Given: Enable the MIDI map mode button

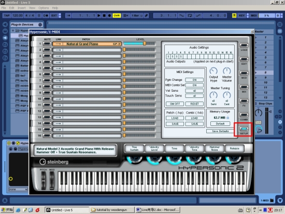Looking at the screenshot, I should coord(254,16).
